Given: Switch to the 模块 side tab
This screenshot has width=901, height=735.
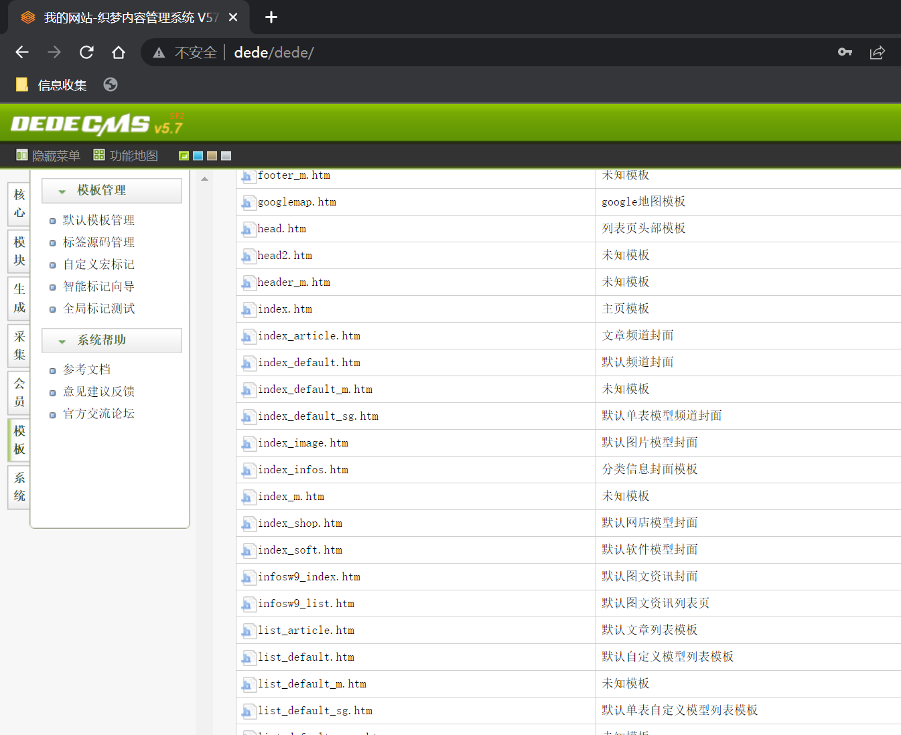Looking at the screenshot, I should (x=19, y=251).
